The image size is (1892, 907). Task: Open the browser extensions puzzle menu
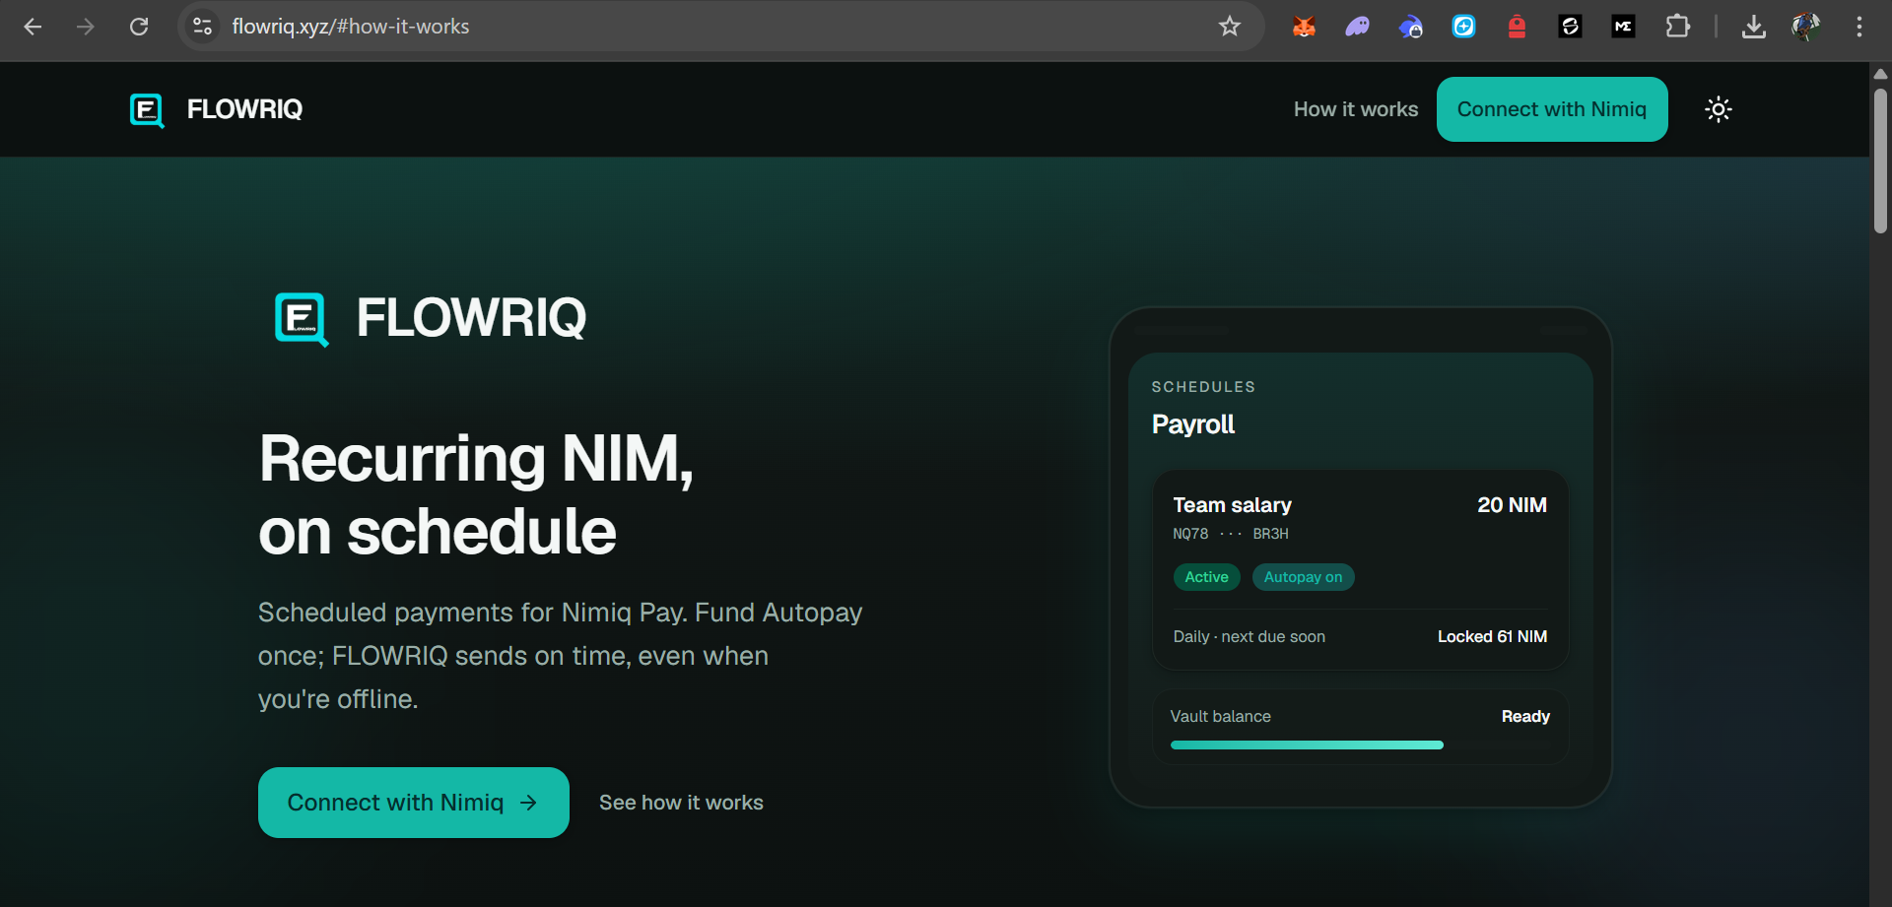click(x=1677, y=27)
